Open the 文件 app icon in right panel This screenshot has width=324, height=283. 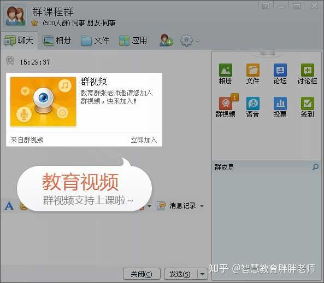(253, 74)
